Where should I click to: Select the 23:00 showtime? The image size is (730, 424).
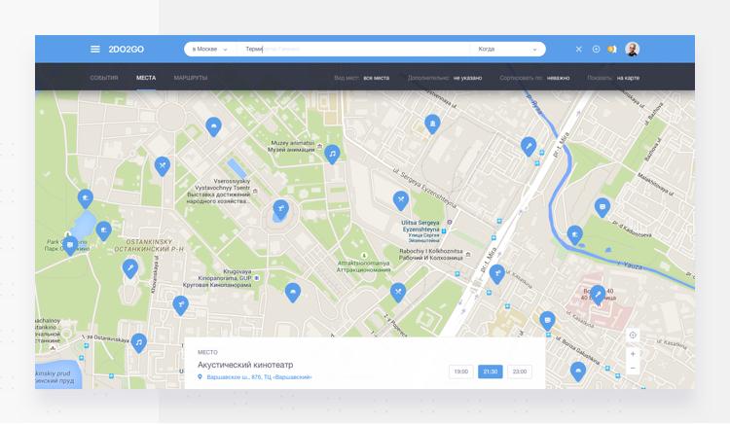coord(520,371)
